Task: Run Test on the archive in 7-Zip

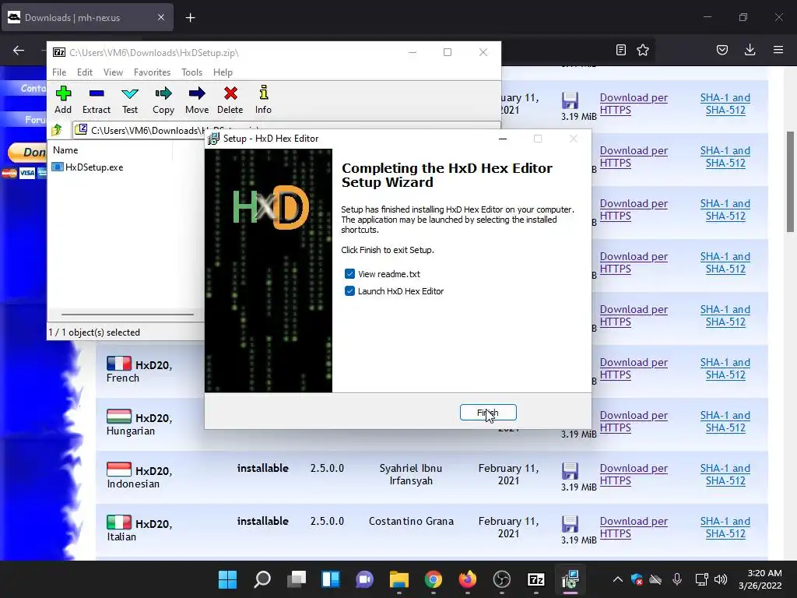Action: (x=130, y=100)
